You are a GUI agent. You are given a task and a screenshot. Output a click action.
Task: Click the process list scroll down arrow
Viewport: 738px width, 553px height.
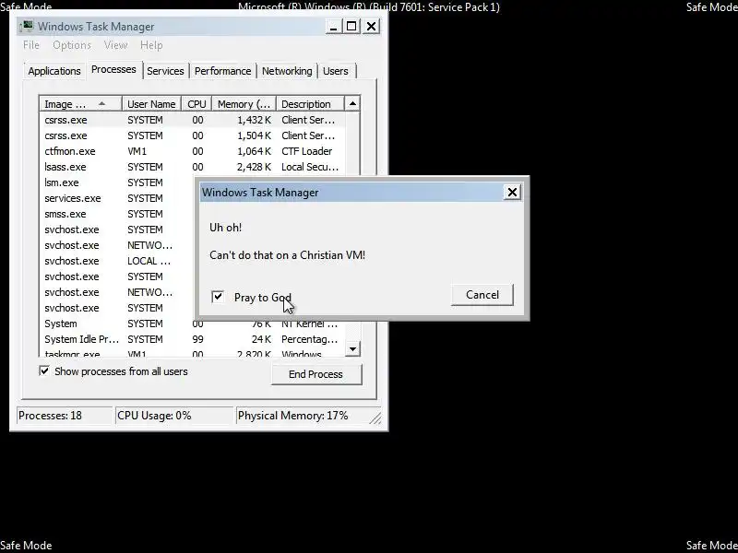(x=352, y=349)
